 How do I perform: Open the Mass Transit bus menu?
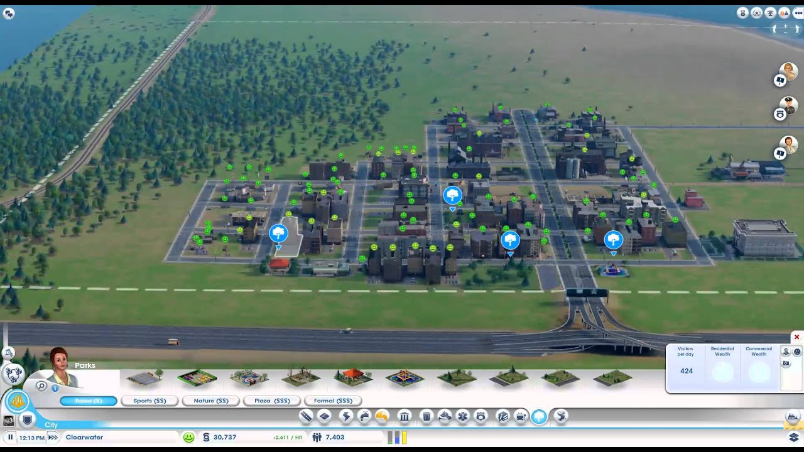521,416
